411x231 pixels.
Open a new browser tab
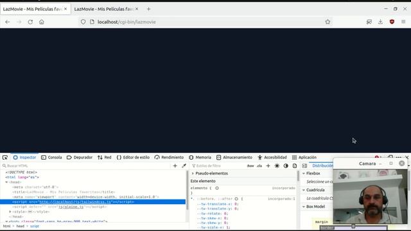148,9
